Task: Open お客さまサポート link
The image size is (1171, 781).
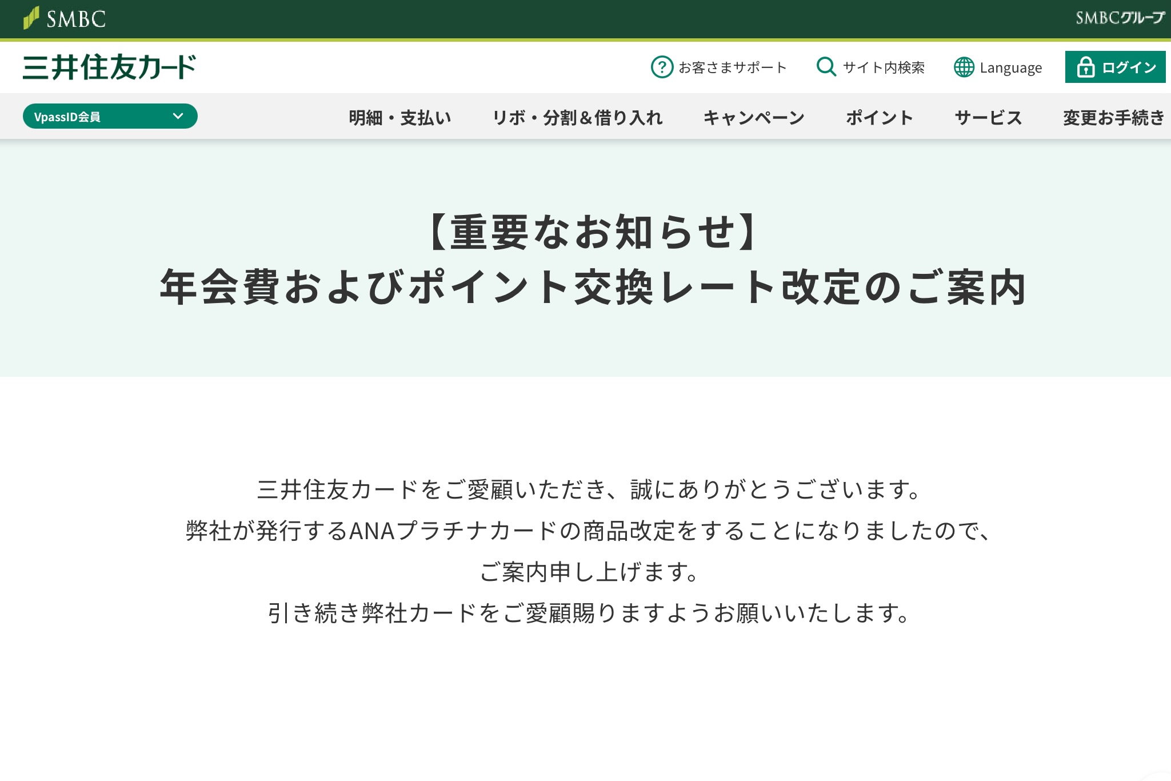Action: click(x=732, y=67)
